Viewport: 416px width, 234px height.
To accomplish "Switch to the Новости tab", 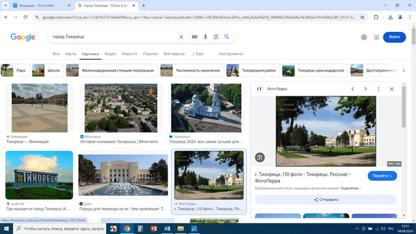I will click(129, 53).
